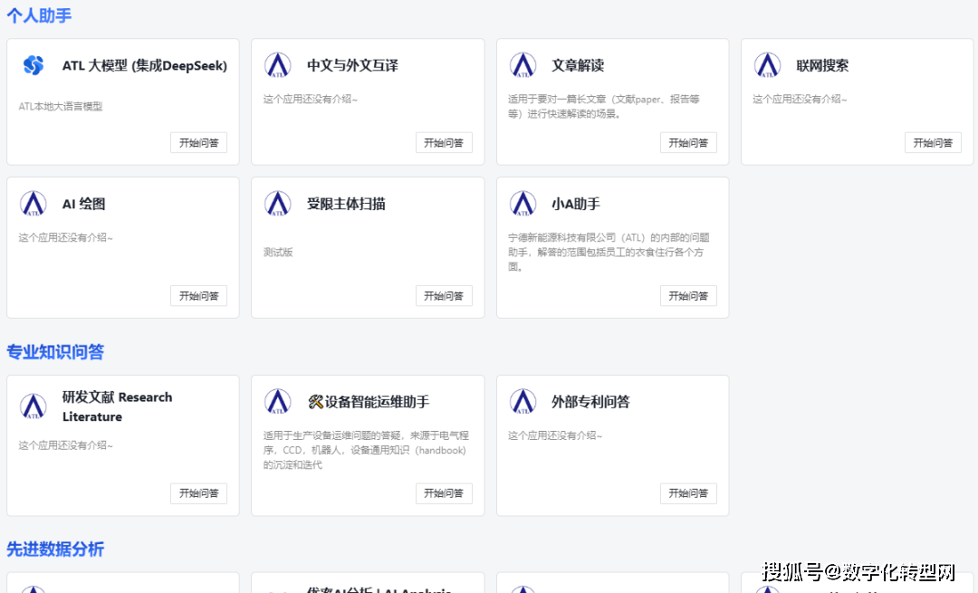
Task: Start 受限主体扫描 via 开始问答 button
Action: coord(443,296)
